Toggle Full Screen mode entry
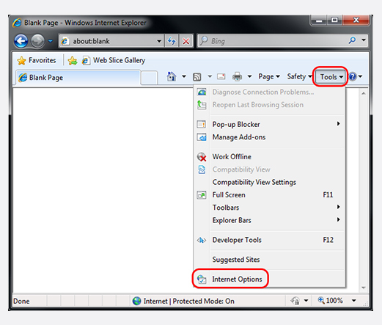Viewport: 382px width, 325px height. (269, 194)
